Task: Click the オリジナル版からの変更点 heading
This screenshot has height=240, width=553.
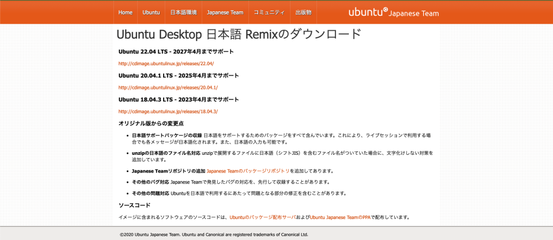Action: coord(151,124)
